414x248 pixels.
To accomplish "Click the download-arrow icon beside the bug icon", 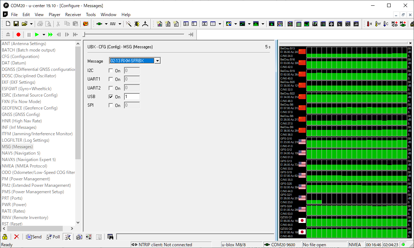I will 145,24.
